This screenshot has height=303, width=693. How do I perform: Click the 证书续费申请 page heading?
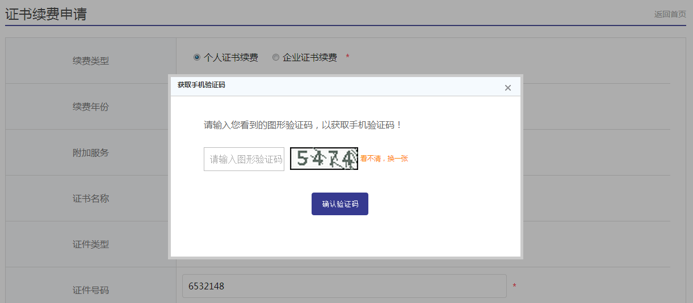[46, 14]
